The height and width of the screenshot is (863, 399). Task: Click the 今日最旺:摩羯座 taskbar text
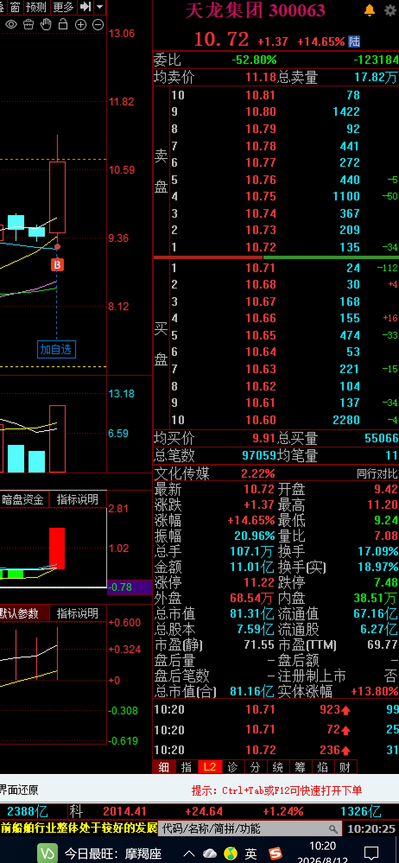point(113,853)
